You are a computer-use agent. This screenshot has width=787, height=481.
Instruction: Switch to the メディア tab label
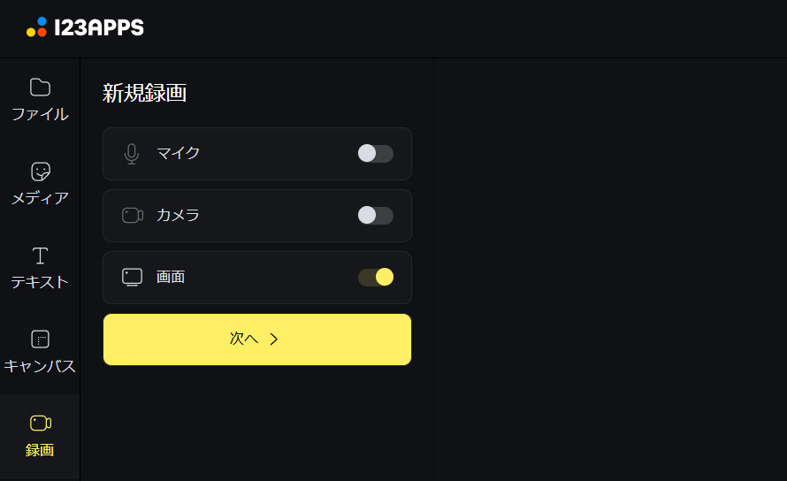pyautogui.click(x=40, y=198)
